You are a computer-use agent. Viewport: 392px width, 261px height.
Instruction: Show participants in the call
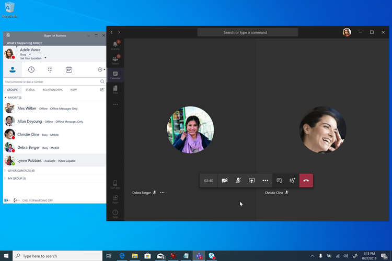tap(292, 181)
